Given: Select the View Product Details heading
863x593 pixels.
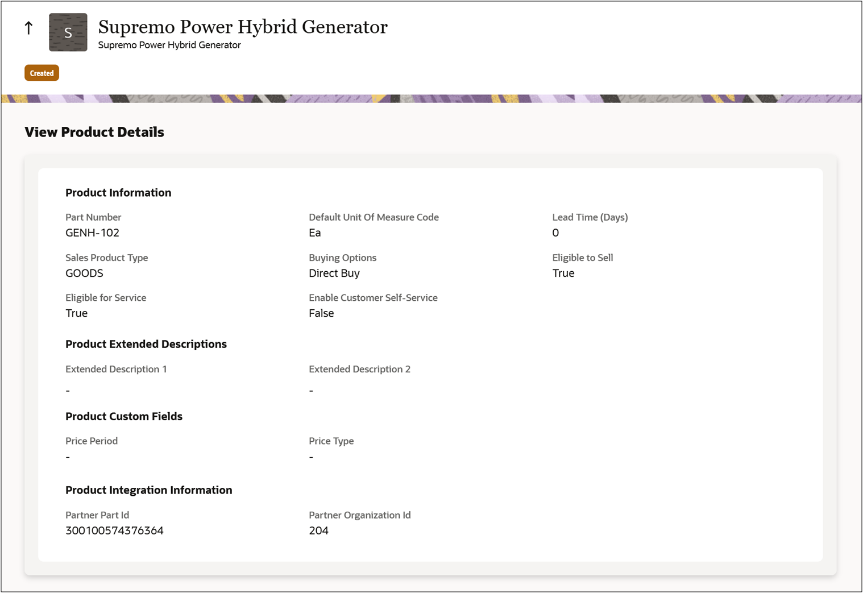Looking at the screenshot, I should 94,132.
